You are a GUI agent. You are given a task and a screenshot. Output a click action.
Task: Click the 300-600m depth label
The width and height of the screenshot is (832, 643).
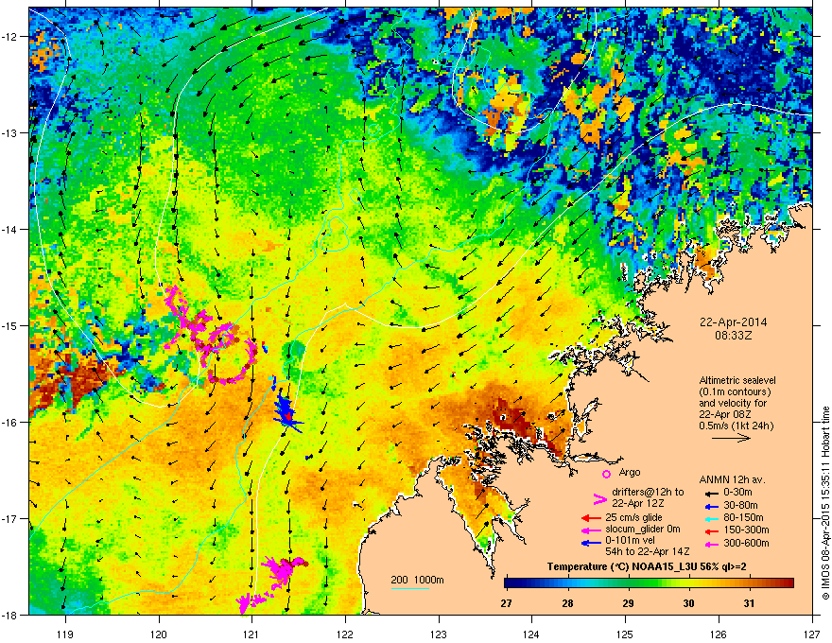pyautogui.click(x=746, y=544)
